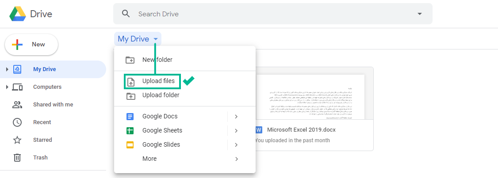Viewport: 498px width, 178px height.
Task: Click the New folder icon
Action: (x=130, y=60)
